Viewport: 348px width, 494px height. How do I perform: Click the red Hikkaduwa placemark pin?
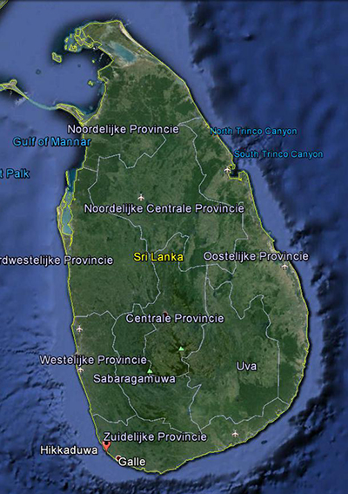click(107, 446)
